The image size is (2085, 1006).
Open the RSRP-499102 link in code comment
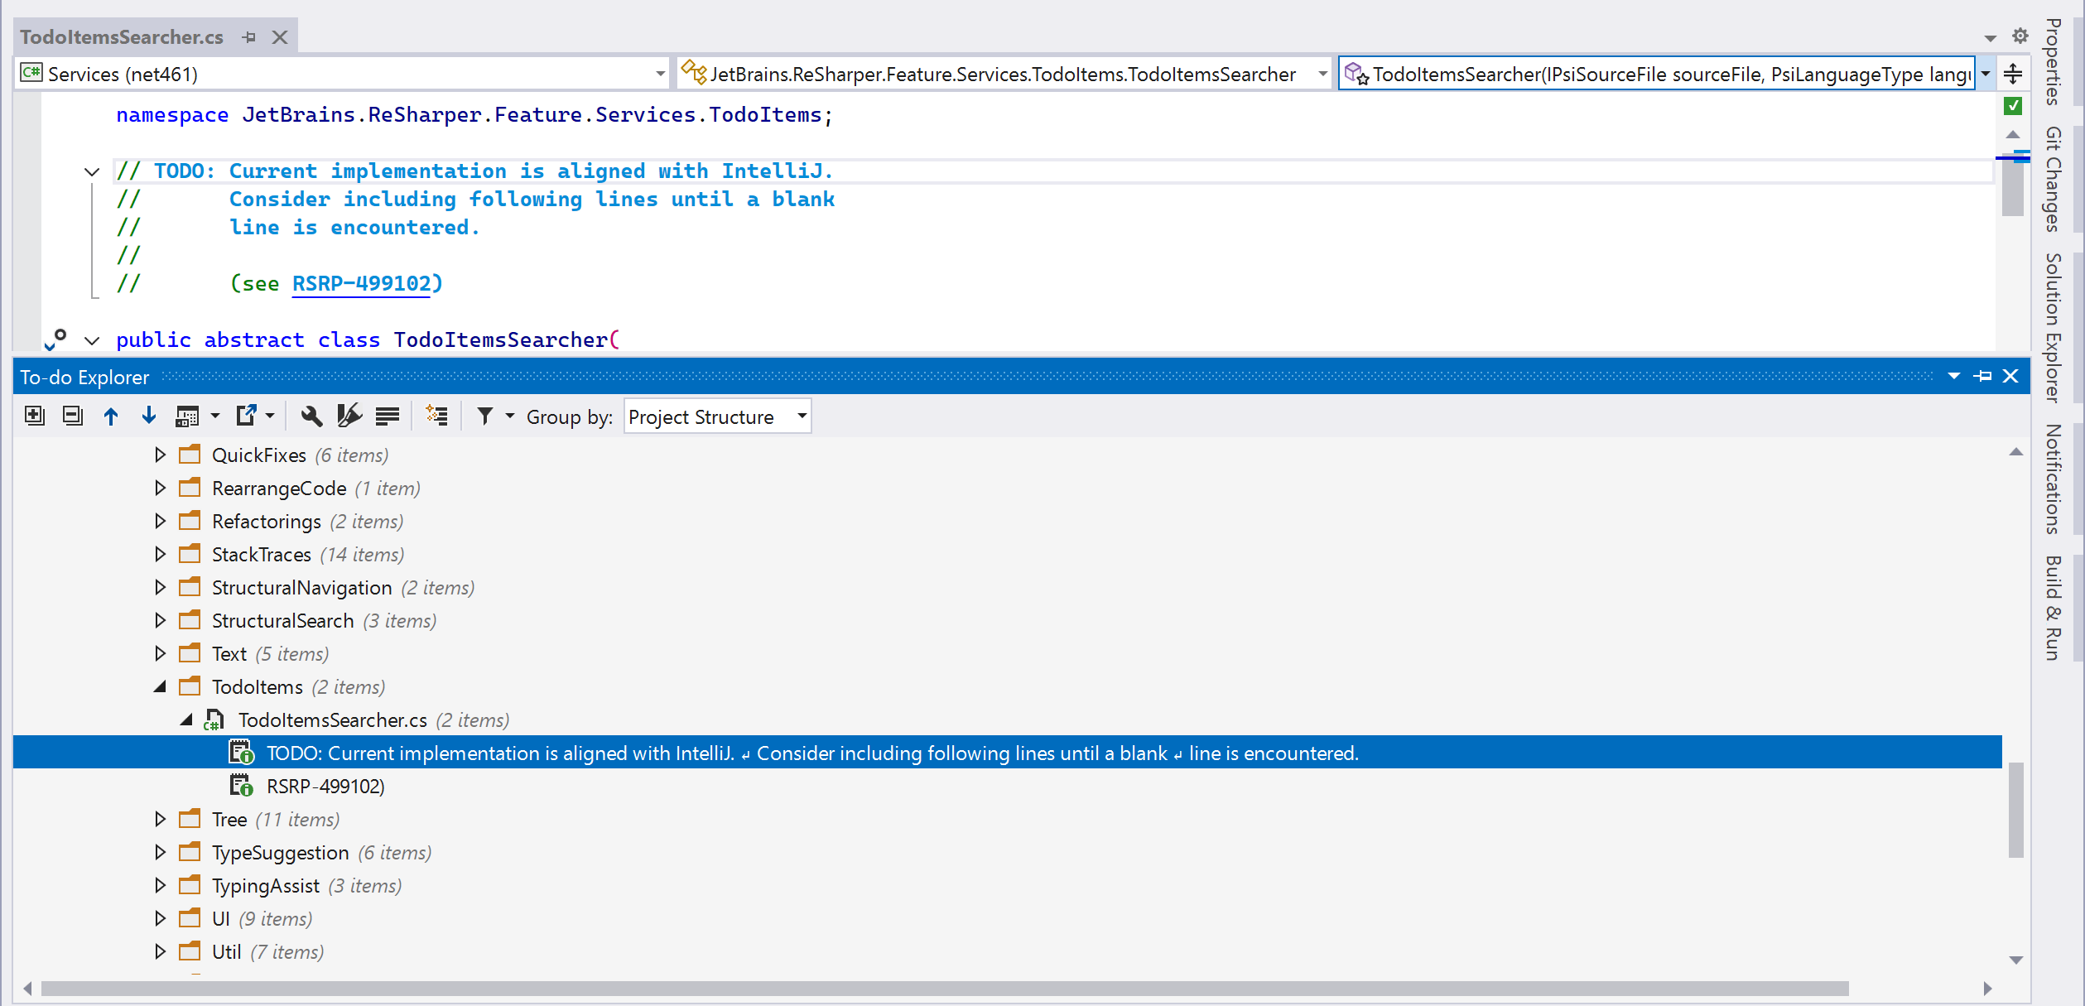click(x=362, y=283)
